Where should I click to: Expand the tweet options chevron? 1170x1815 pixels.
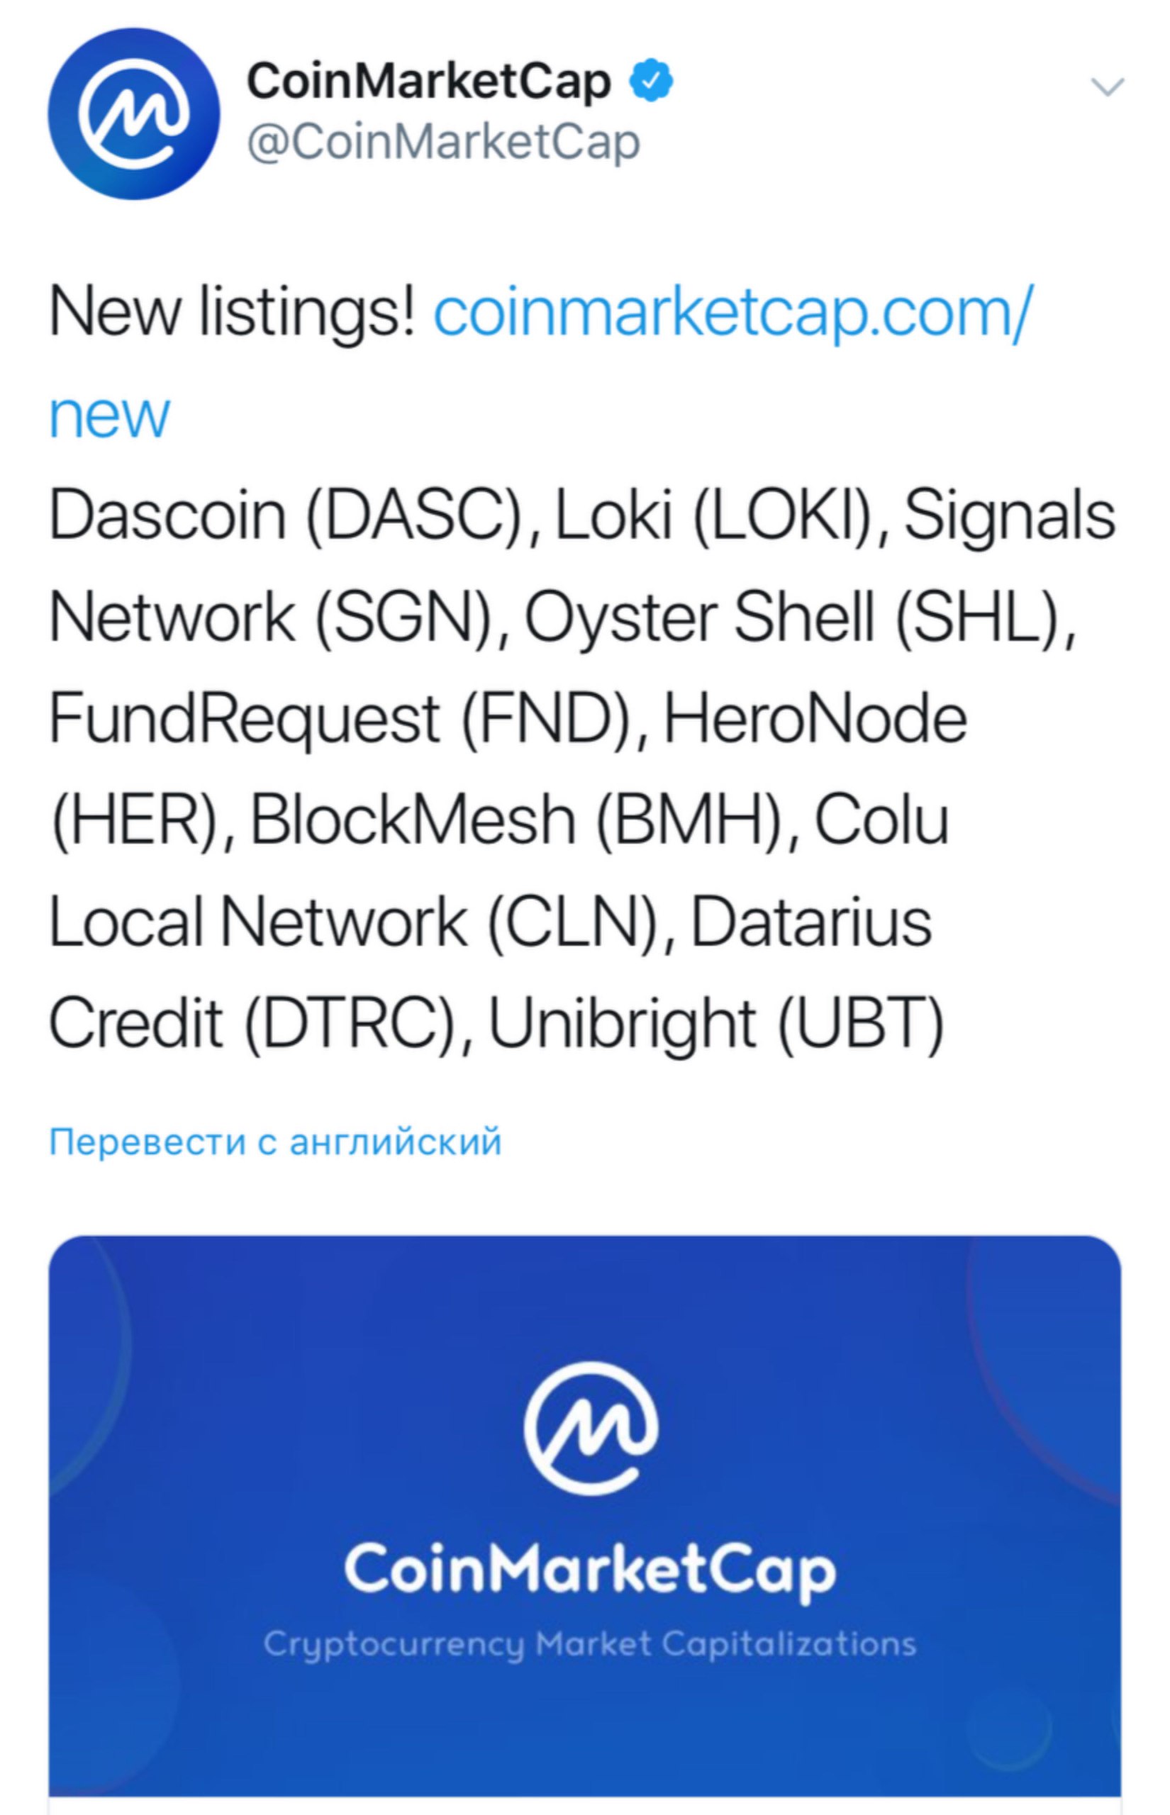tap(1107, 87)
